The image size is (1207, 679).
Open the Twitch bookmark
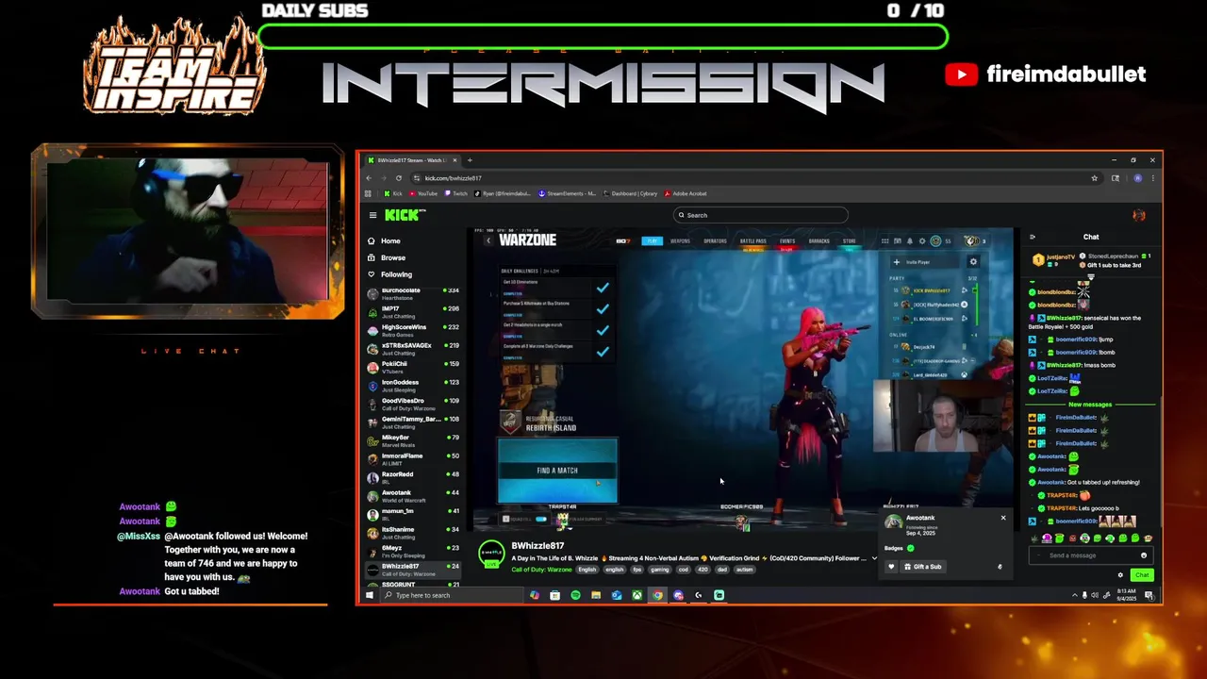[455, 193]
